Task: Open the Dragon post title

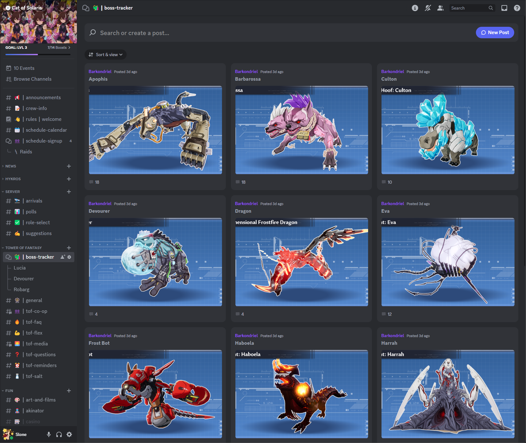Action: pyautogui.click(x=243, y=211)
